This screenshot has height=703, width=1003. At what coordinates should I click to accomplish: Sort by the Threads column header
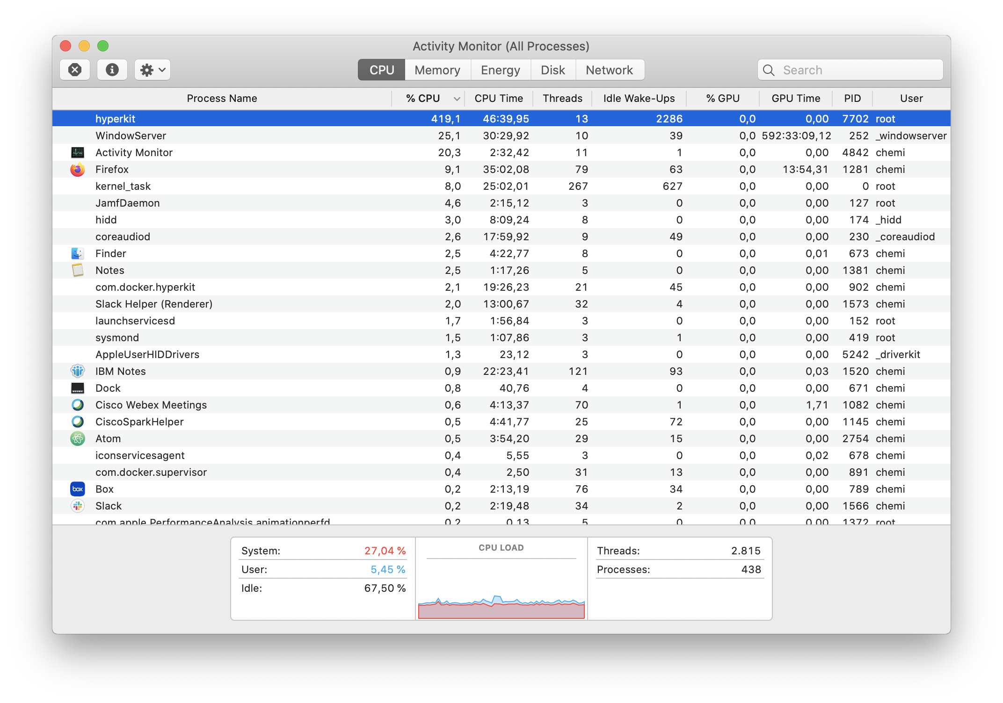click(x=562, y=98)
